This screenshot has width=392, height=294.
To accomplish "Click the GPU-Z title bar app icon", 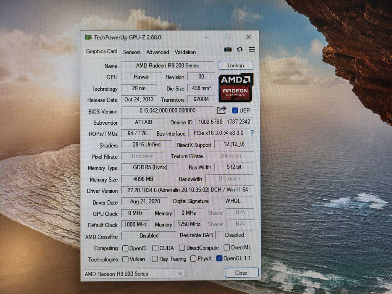I will [88, 37].
